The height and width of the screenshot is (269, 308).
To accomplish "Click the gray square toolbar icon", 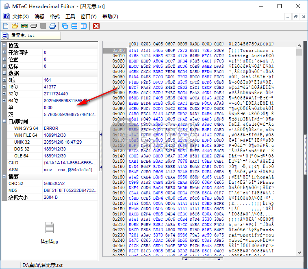I will pos(43,26).
